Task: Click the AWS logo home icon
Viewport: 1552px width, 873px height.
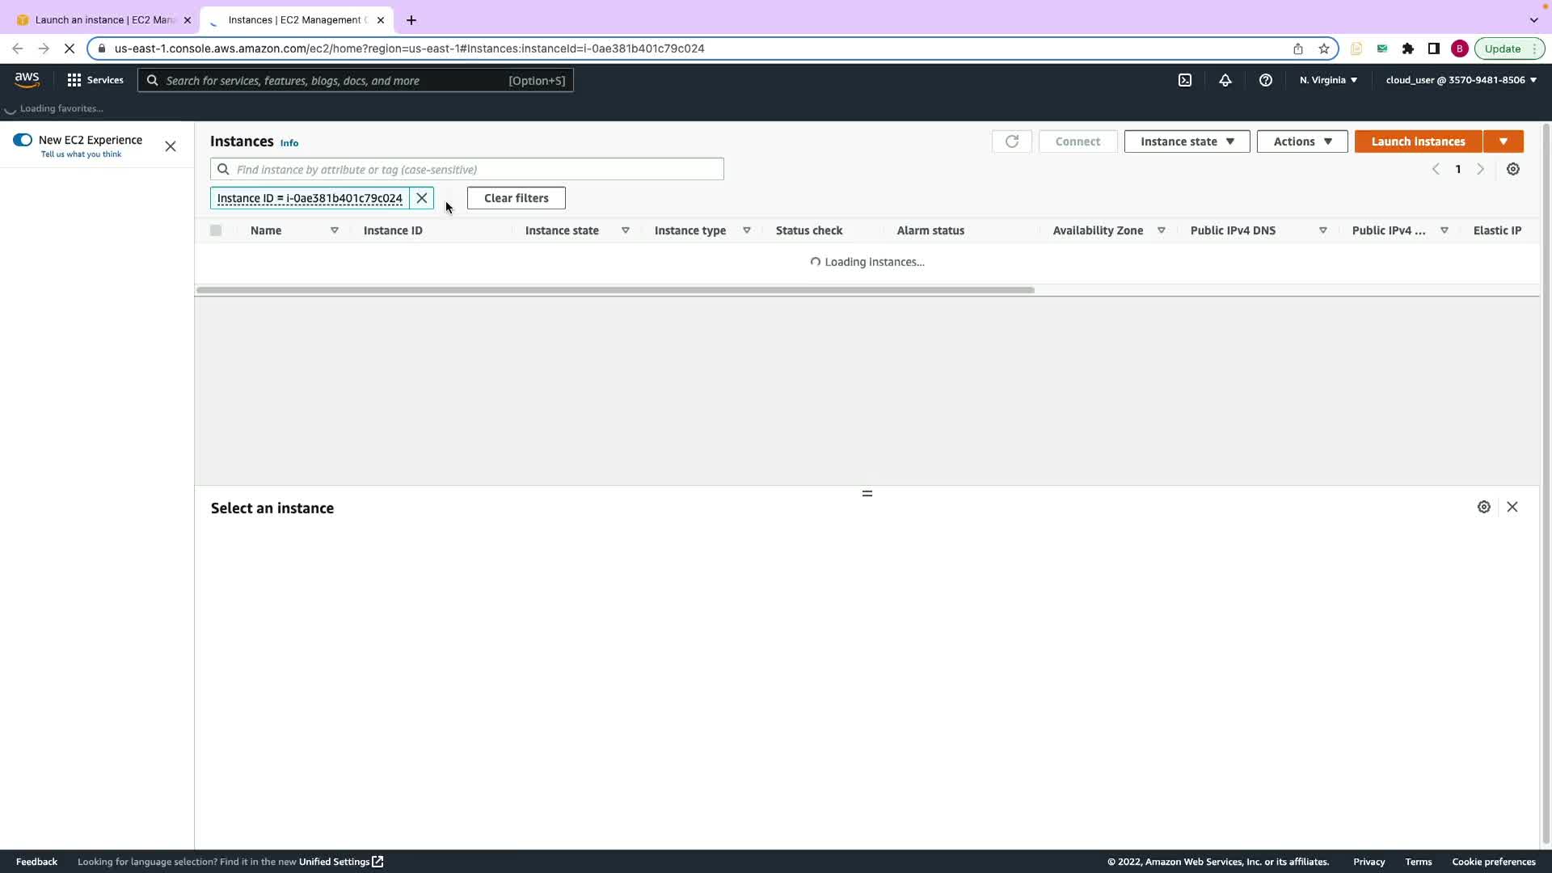Action: 27,79
